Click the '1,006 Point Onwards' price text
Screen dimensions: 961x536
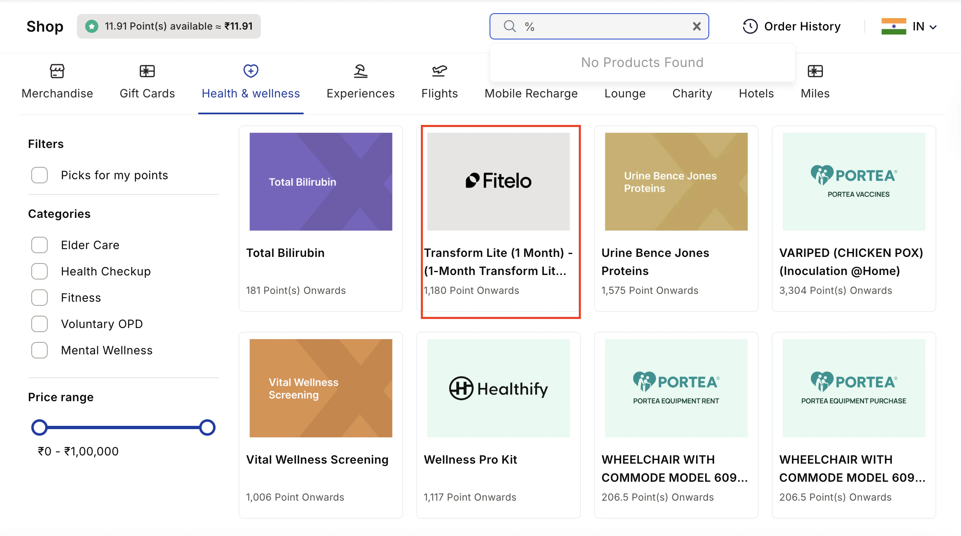click(295, 497)
